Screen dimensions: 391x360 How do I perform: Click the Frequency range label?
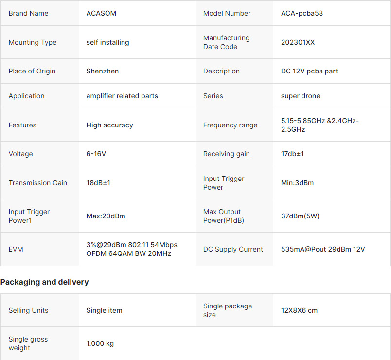pos(230,125)
